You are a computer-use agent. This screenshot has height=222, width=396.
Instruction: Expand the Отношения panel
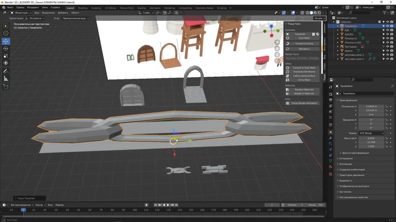346,158
